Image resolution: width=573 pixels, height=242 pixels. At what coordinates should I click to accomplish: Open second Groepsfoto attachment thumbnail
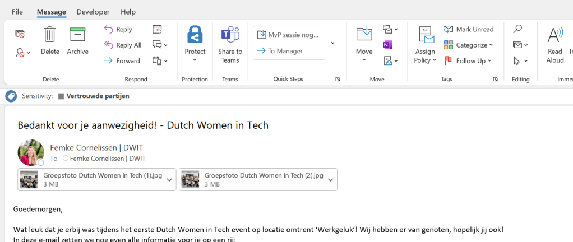pos(191,180)
